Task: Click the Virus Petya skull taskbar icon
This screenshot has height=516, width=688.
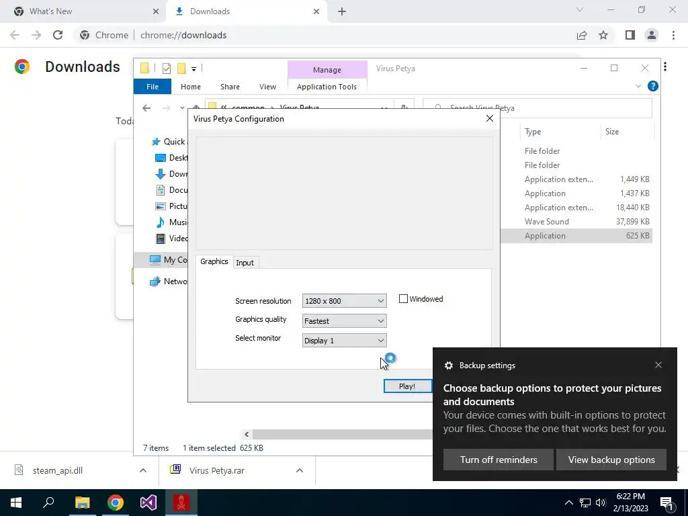Action: [181, 503]
